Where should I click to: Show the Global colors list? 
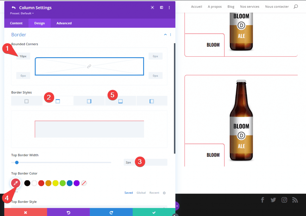click(141, 193)
